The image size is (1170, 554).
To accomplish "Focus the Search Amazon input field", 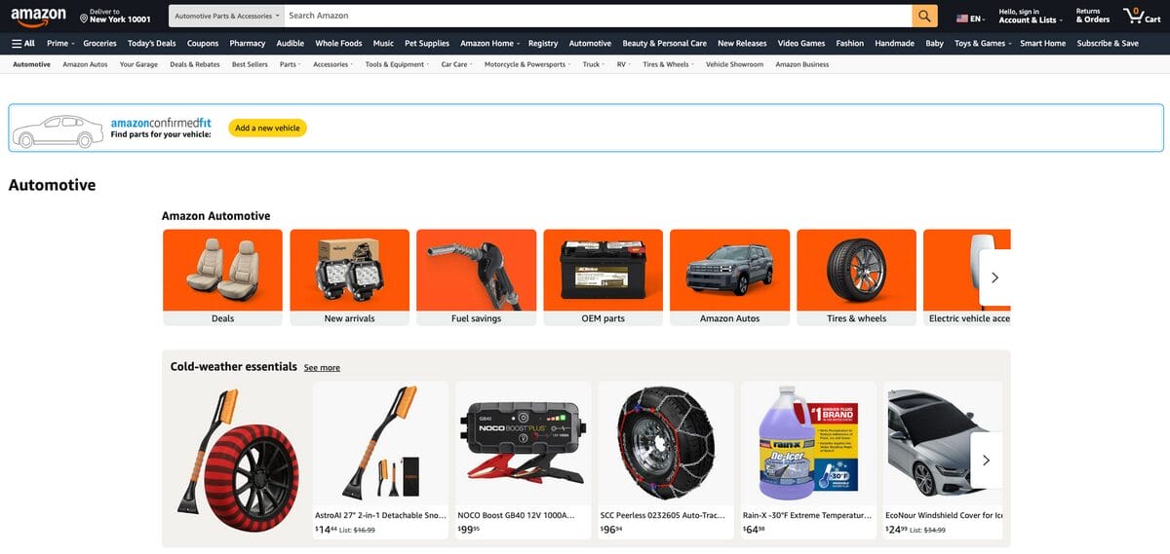I will [598, 16].
